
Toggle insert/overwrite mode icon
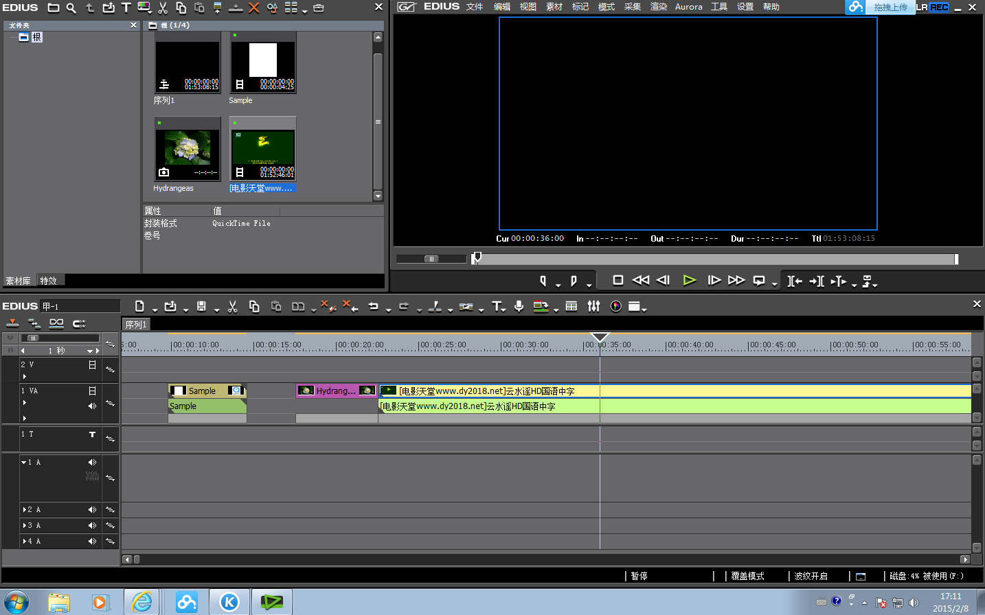[12, 323]
